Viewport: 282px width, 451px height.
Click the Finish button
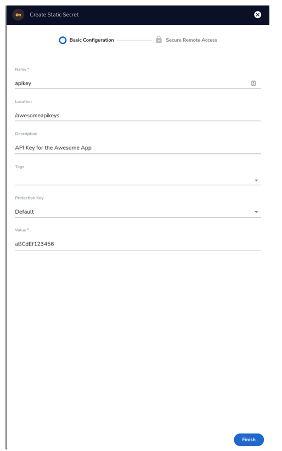(x=249, y=439)
